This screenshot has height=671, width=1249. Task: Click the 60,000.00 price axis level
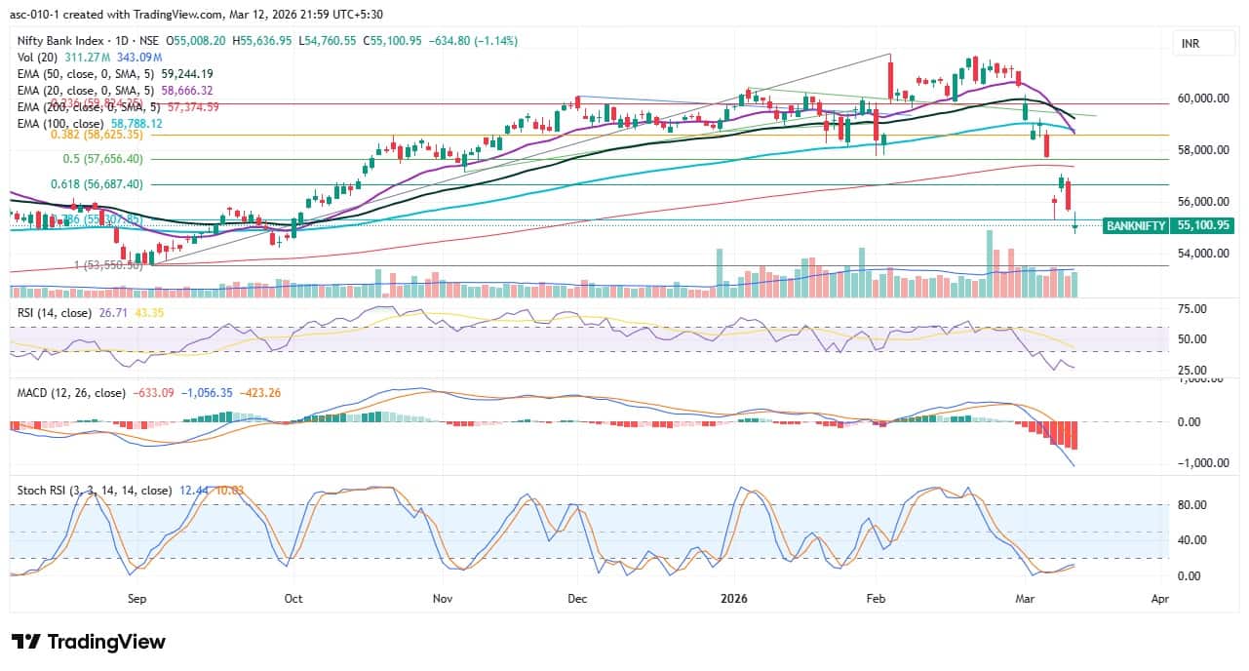(x=1203, y=99)
